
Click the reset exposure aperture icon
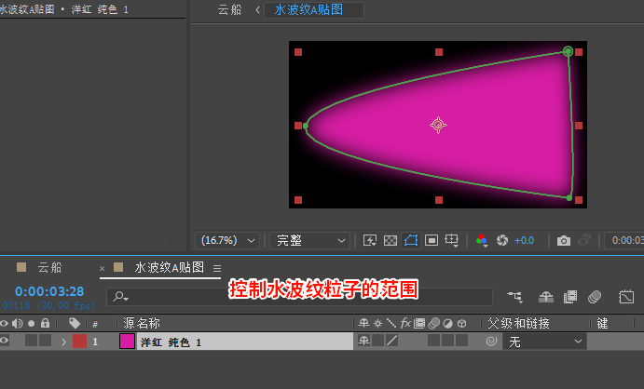click(502, 240)
